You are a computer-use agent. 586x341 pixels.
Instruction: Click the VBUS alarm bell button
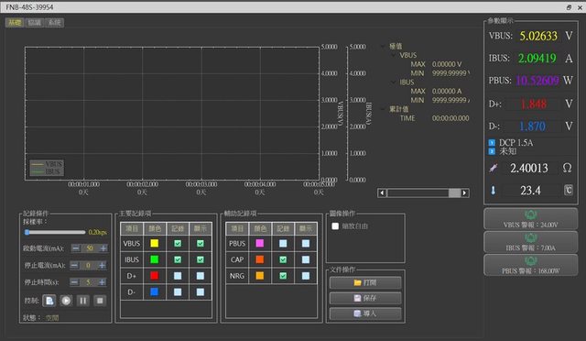(531, 219)
